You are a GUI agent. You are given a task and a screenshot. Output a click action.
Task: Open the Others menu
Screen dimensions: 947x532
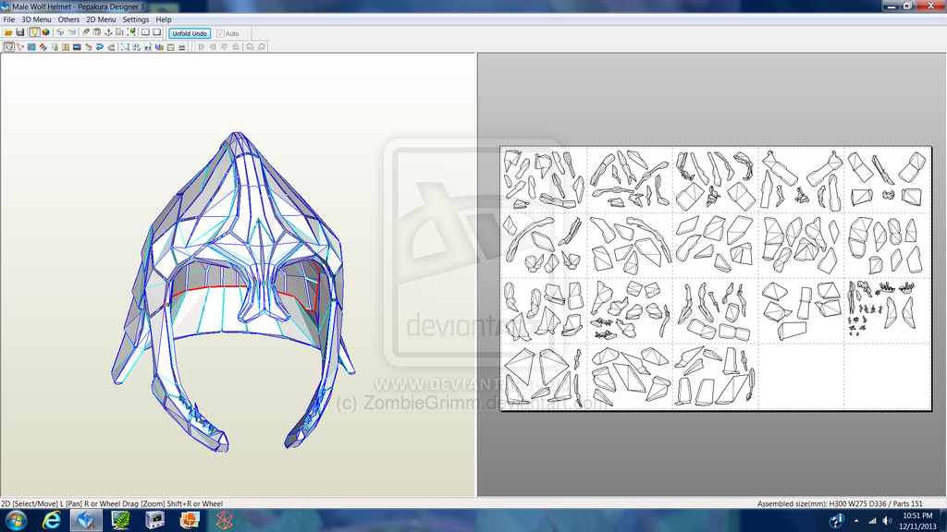pos(68,19)
